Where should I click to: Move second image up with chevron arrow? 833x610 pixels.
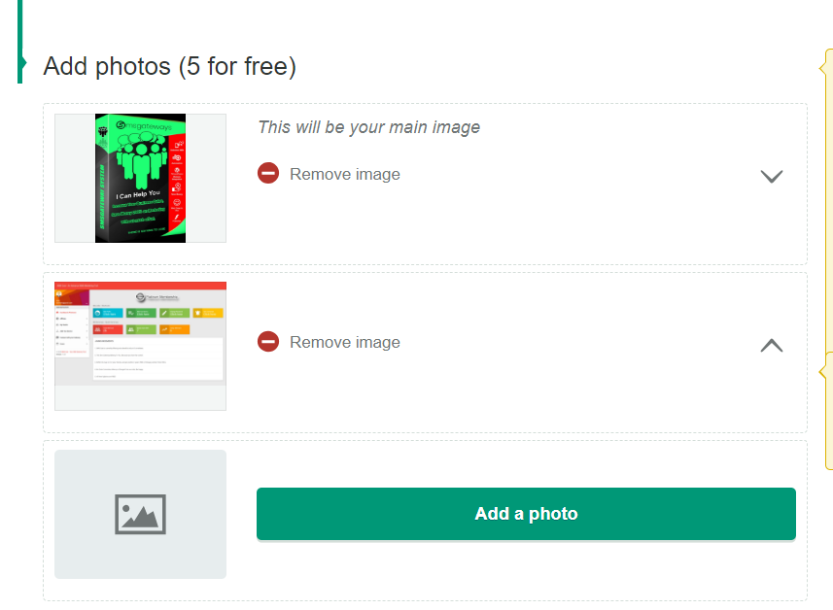pos(772,345)
